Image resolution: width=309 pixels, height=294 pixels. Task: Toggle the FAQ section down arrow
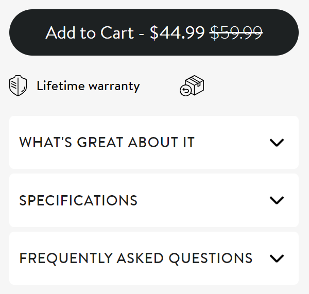pyautogui.click(x=277, y=258)
